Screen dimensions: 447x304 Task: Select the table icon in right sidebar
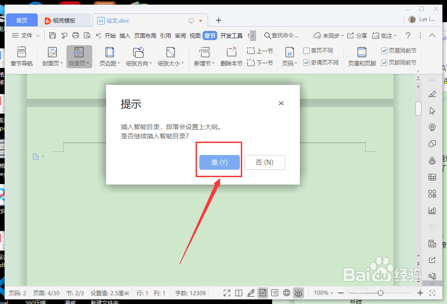(x=432, y=177)
